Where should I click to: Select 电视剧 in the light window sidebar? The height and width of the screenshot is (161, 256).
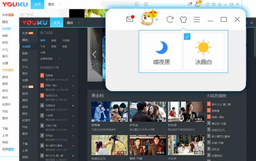pos(7,29)
